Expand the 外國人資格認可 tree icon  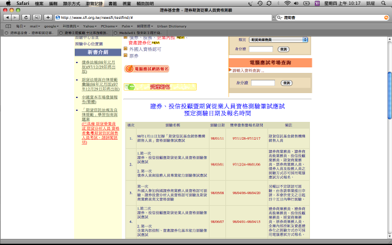pyautogui.click(x=126, y=49)
